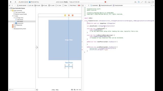Screen dimensions: 163x91
Task: Open the Align constraints popup
Action: coord(75,90)
